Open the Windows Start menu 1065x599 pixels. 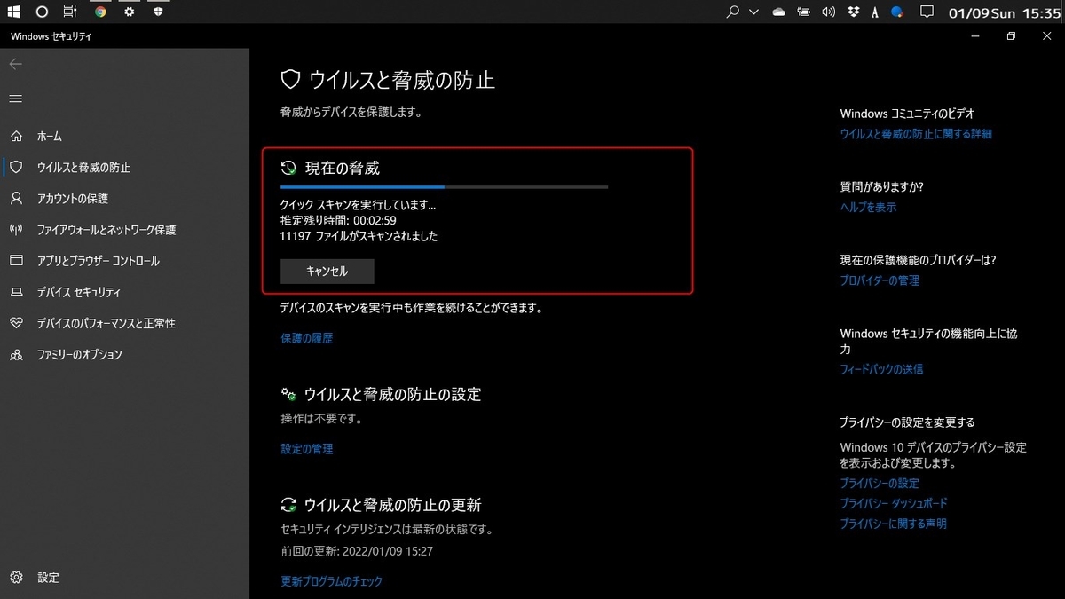click(x=14, y=12)
